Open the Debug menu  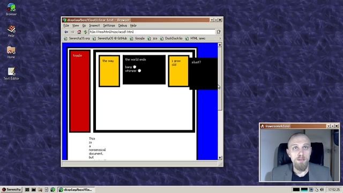123,26
